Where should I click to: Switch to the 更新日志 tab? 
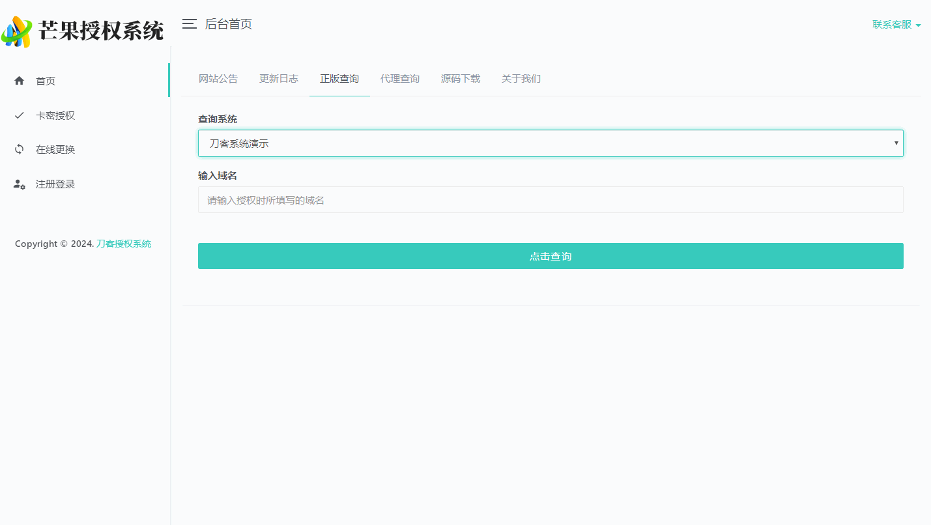point(279,79)
